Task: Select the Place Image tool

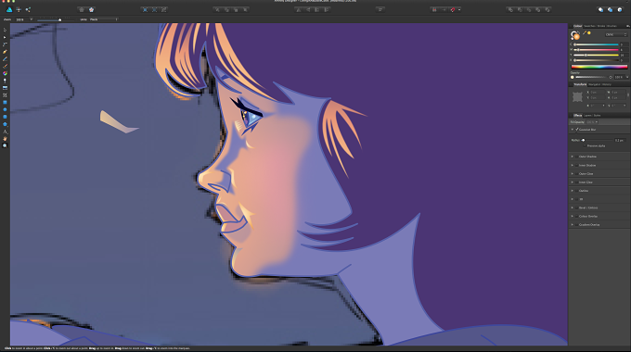Action: (x=5, y=88)
